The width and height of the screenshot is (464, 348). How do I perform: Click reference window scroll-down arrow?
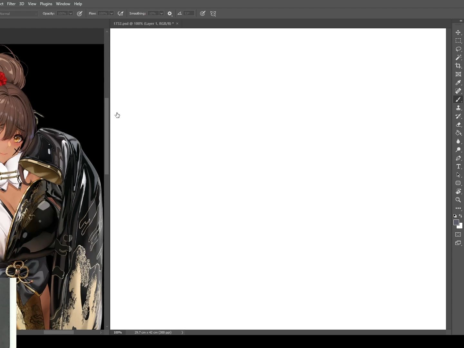(107, 326)
